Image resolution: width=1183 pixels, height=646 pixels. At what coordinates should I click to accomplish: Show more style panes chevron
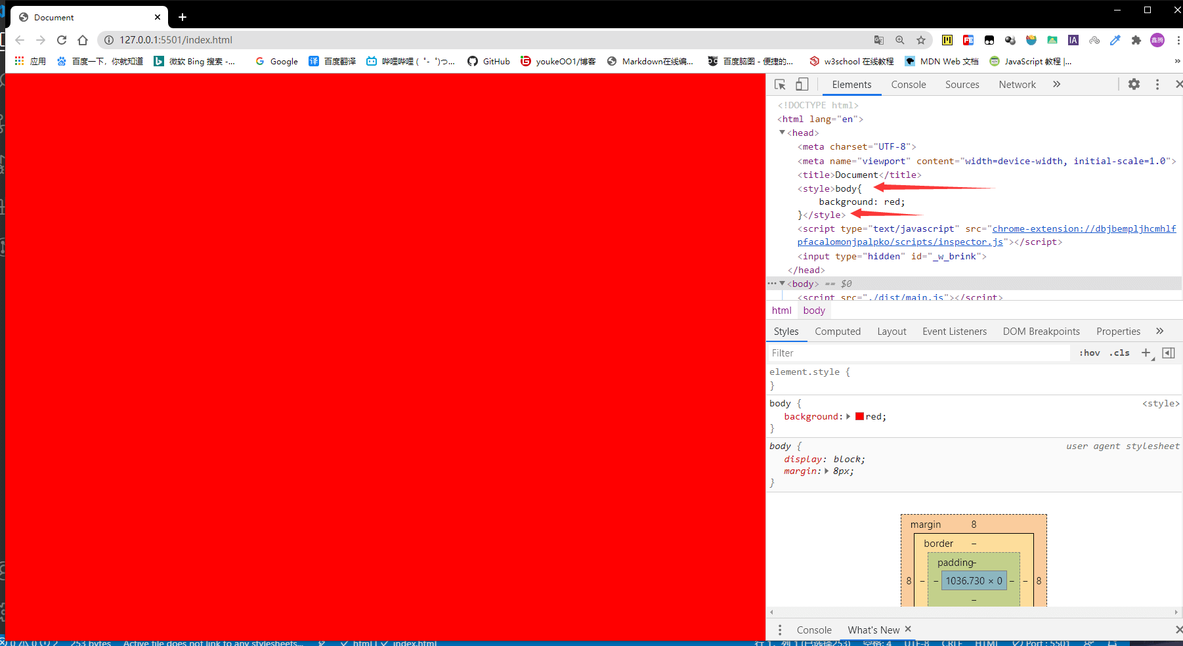click(1160, 331)
